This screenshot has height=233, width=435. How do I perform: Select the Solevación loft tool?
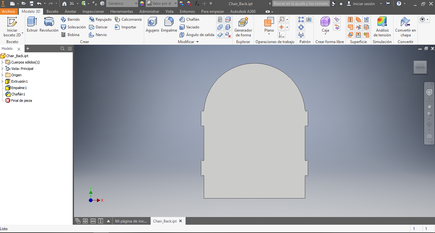(73, 27)
